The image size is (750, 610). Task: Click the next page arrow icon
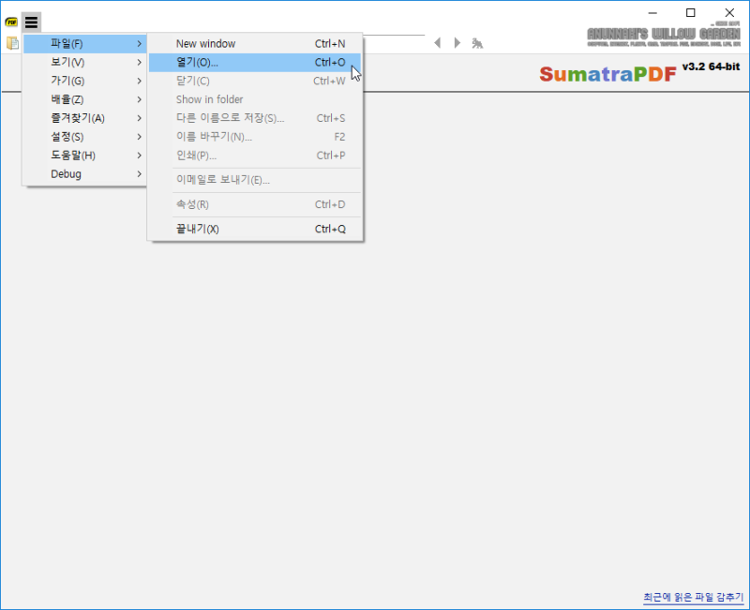(457, 43)
